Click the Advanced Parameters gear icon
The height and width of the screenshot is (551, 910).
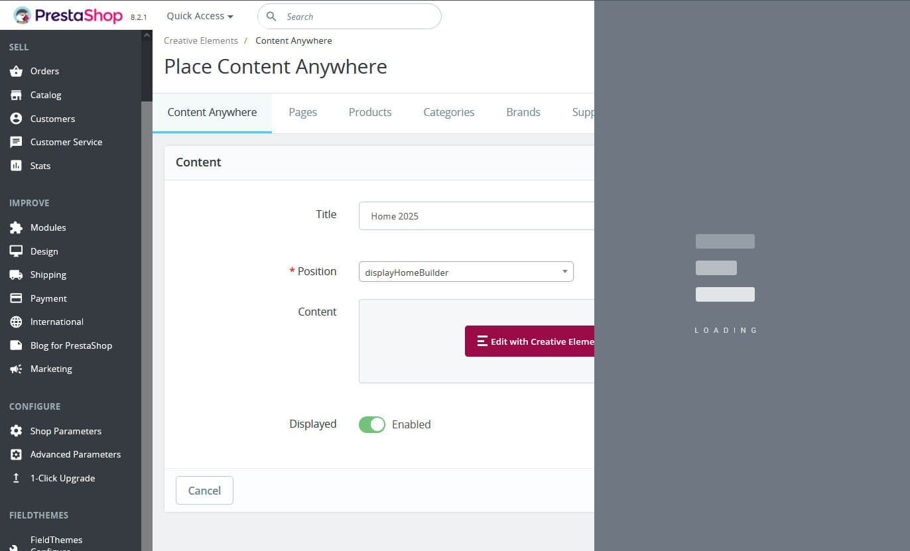point(16,454)
